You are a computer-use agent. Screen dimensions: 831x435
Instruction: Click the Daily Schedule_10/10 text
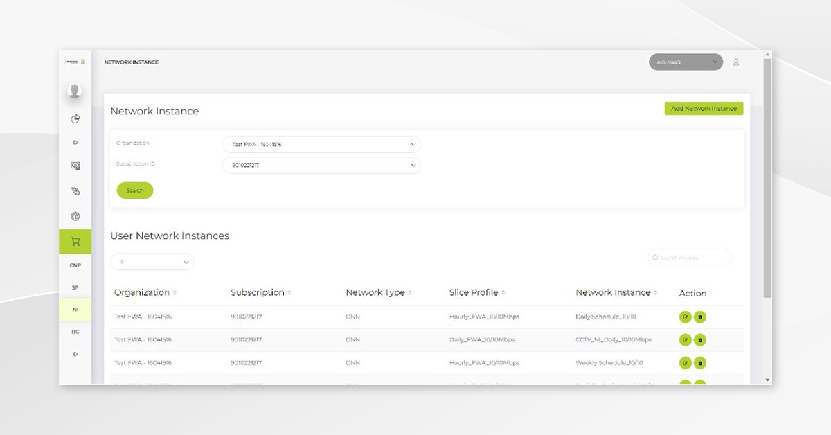pos(606,317)
